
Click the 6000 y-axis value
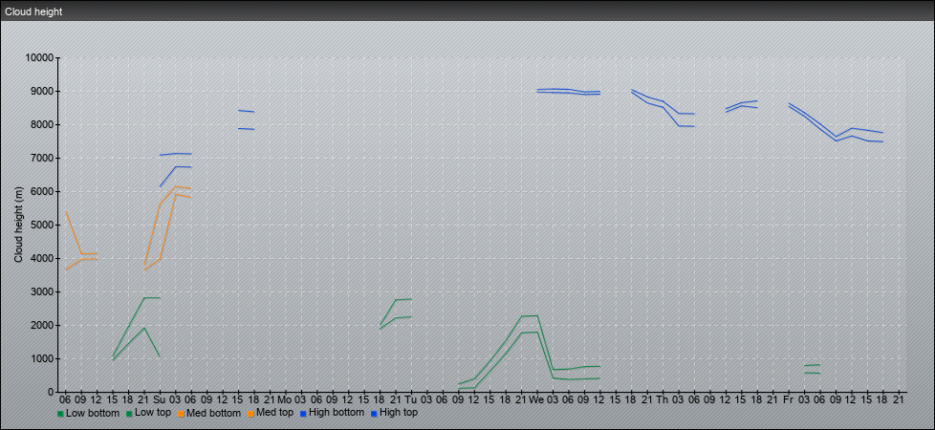tap(42, 191)
